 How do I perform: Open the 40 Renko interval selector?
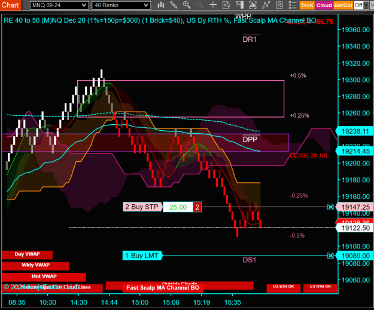[x=121, y=5]
